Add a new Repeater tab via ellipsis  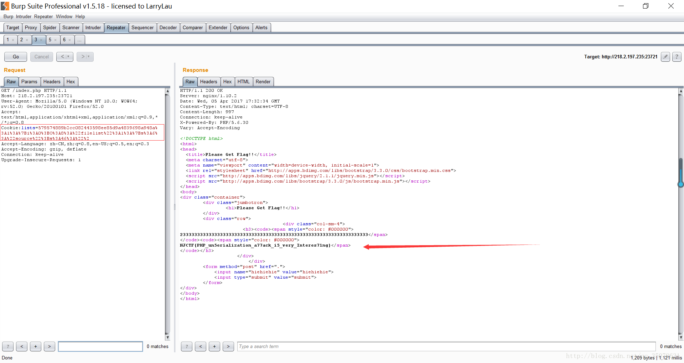tap(79, 40)
